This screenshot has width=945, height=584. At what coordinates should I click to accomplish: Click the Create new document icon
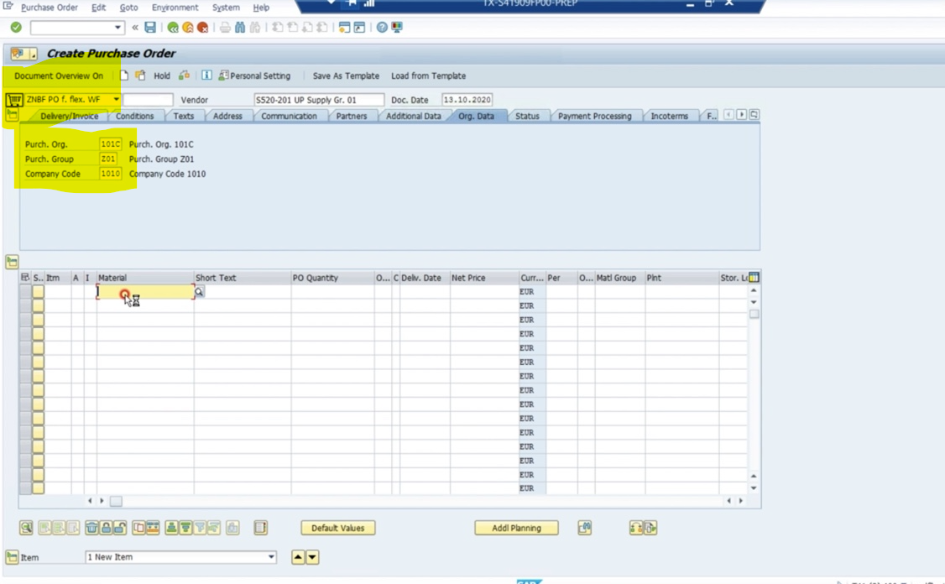(123, 76)
